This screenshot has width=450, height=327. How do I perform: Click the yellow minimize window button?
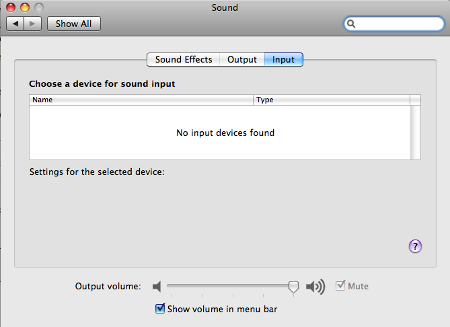point(25,7)
